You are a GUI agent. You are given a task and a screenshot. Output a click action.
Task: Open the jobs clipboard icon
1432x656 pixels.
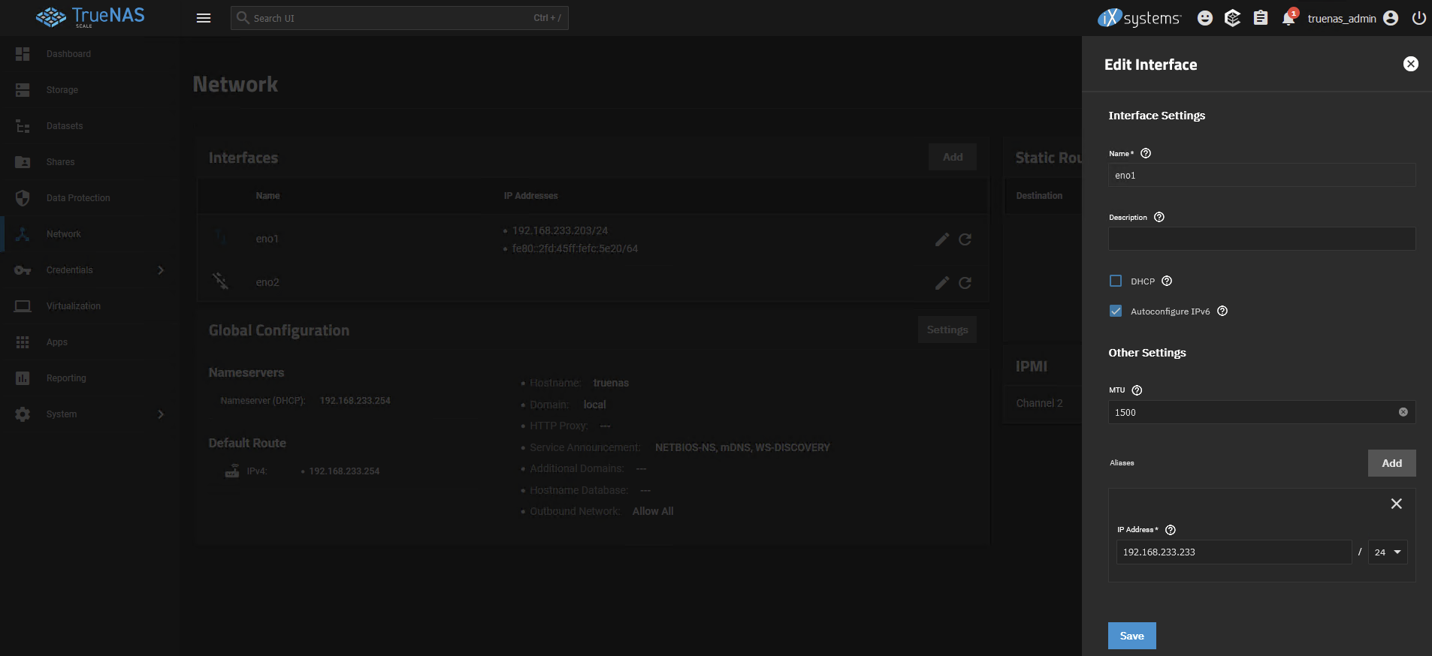(x=1261, y=18)
